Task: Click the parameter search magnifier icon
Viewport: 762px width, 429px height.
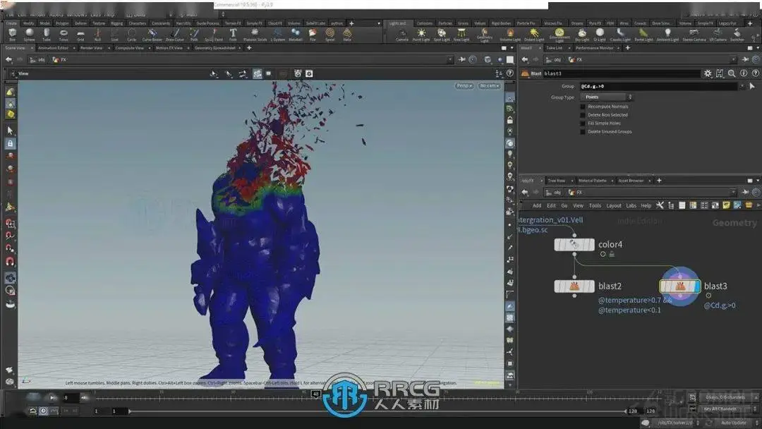Action: pyautogui.click(x=732, y=73)
